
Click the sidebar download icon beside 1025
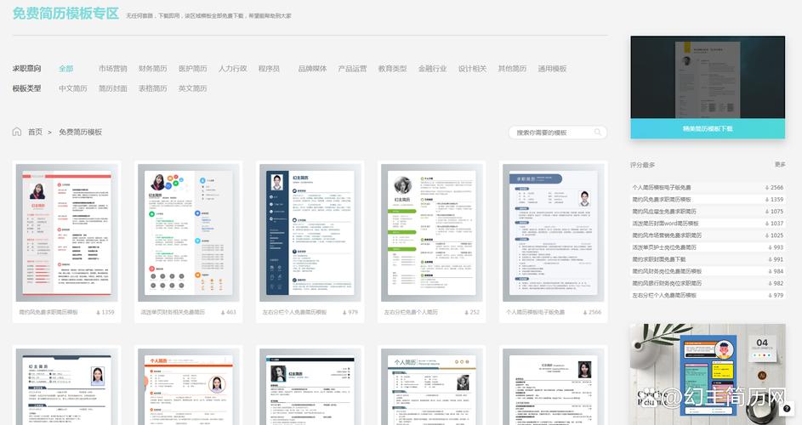coord(767,235)
